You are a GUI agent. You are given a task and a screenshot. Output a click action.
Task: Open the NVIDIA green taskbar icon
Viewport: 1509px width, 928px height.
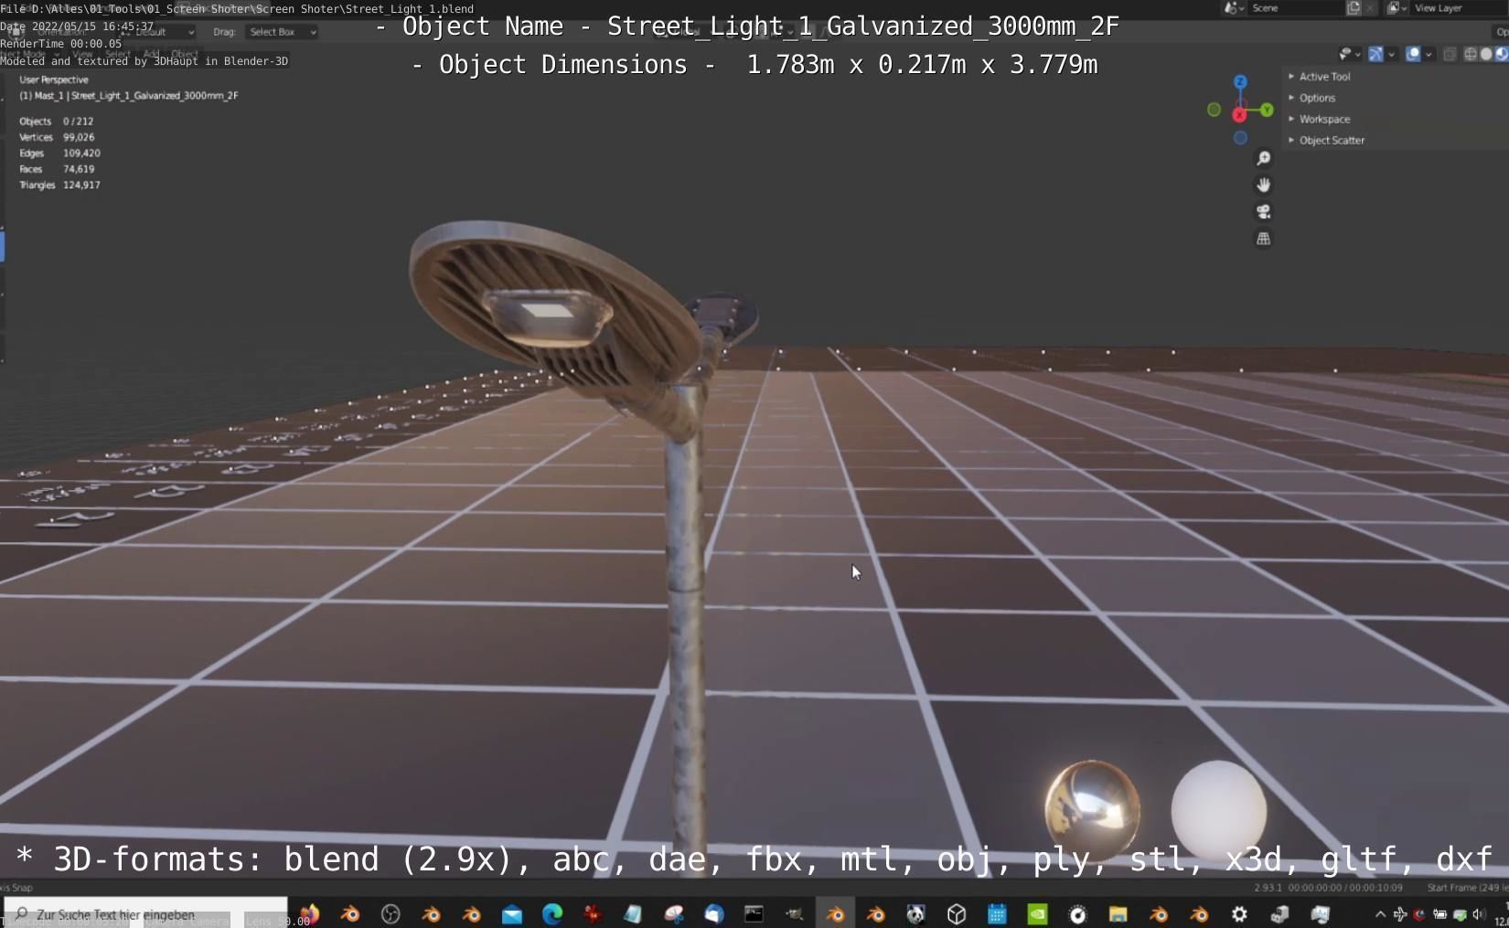(x=1037, y=913)
